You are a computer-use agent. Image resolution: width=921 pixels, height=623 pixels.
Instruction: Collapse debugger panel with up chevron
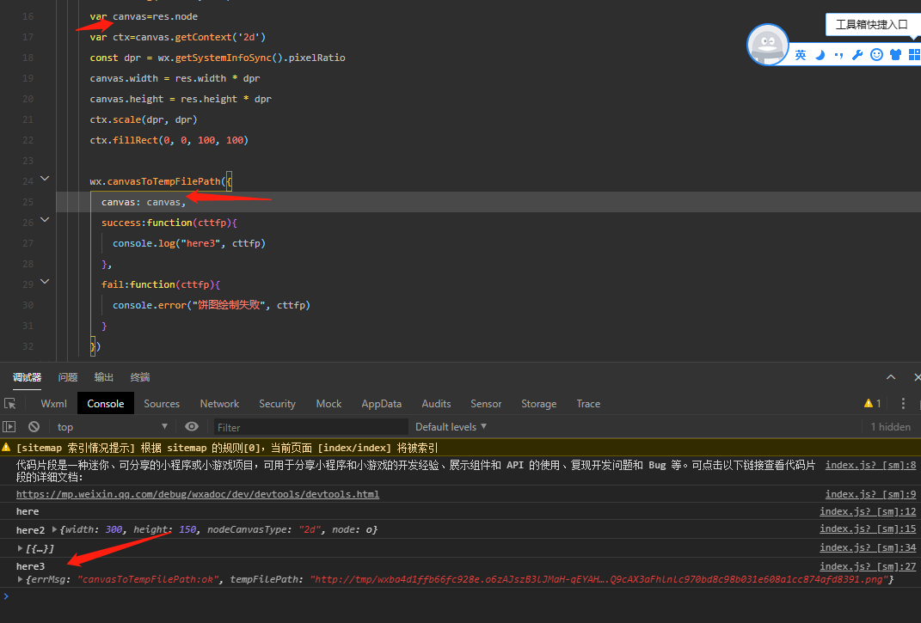tap(891, 377)
